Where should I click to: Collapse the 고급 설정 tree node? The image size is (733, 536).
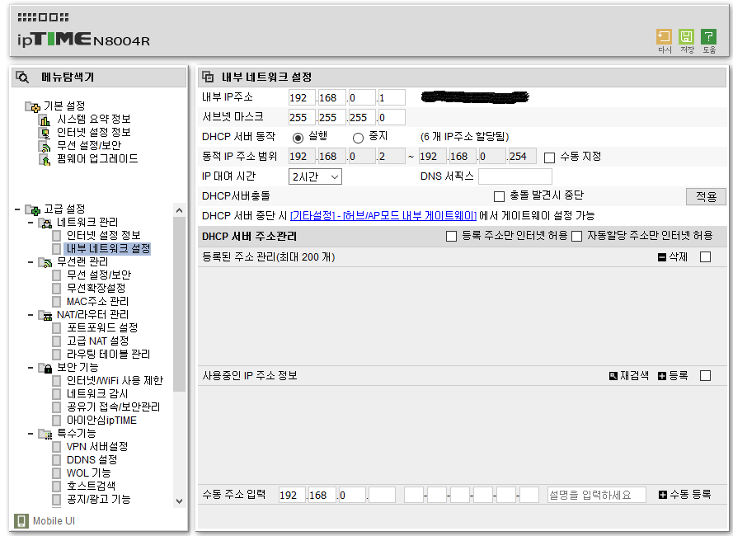tap(17, 209)
